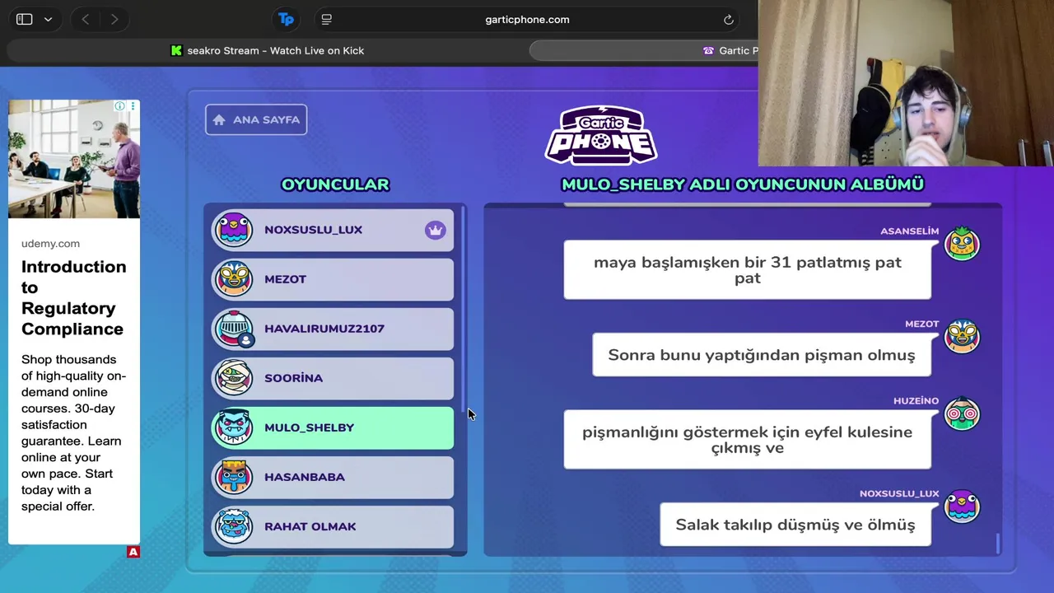Click the udemy.com link in the ad

click(50, 244)
